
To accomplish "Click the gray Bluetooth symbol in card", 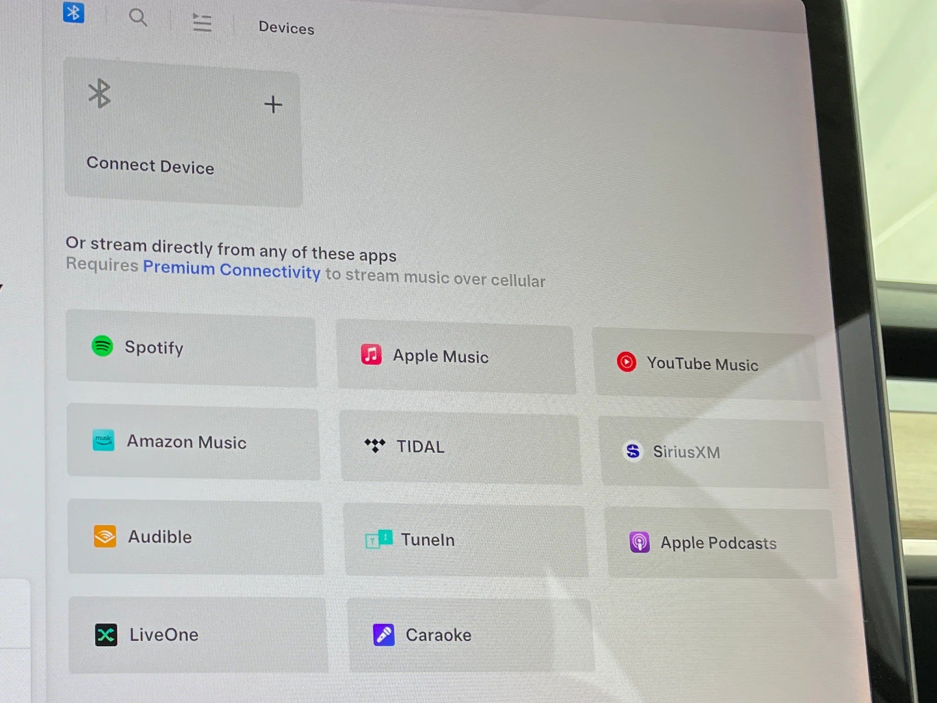I will (99, 93).
